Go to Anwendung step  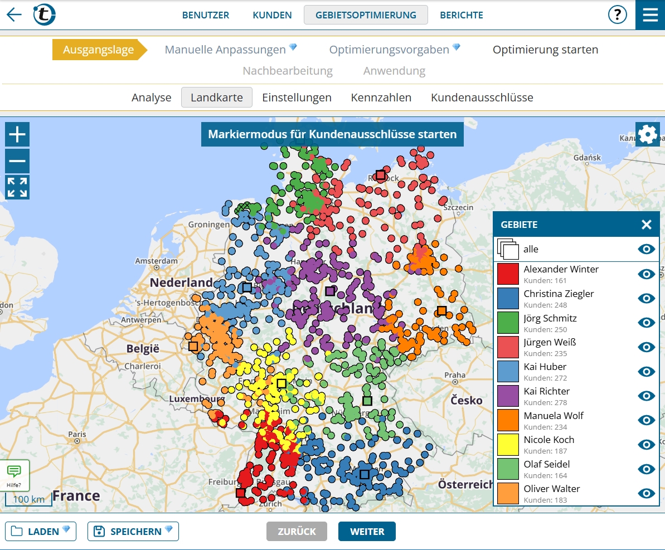(395, 71)
